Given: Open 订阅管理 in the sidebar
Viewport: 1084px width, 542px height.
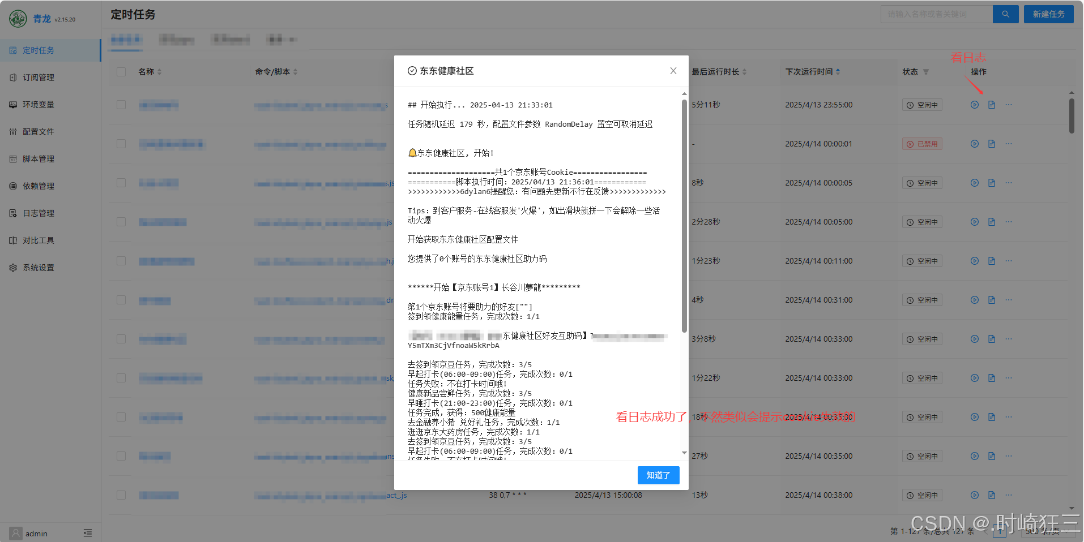Looking at the screenshot, I should click(50, 78).
